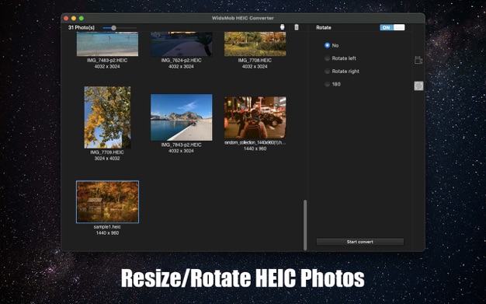The height and width of the screenshot is (304, 486).
Task: Click "4032 x 3024" under IMG_7843-p2.HEIC
Action: pyautogui.click(x=182, y=151)
